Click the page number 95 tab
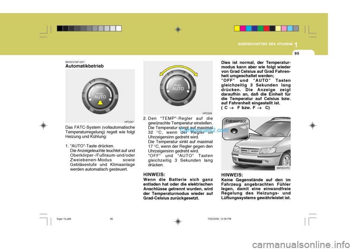Image resolution: width=356 pixels, height=251 pixels. [x=297, y=54]
